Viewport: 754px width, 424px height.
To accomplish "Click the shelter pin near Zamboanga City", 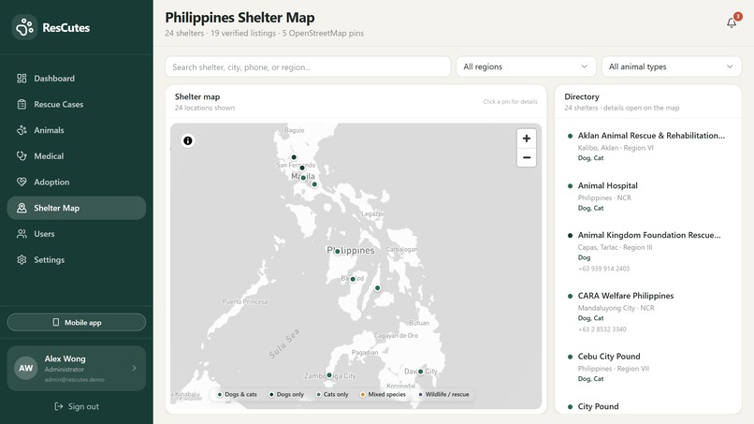I will [329, 375].
